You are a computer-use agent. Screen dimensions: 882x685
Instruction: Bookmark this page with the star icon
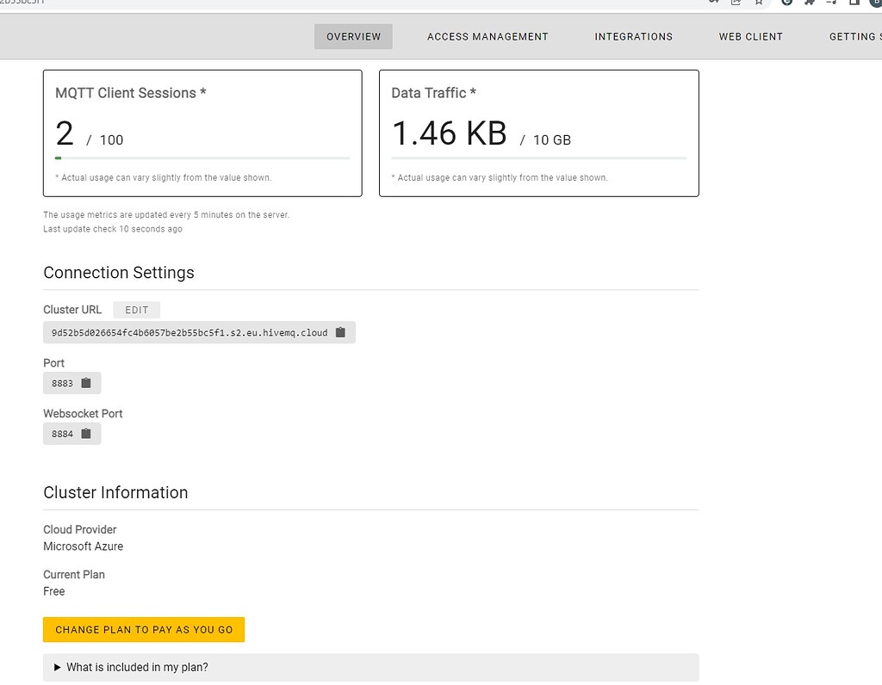click(758, 3)
